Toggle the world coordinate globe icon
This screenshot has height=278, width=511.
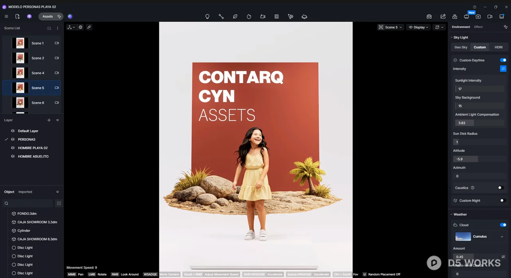click(x=81, y=27)
